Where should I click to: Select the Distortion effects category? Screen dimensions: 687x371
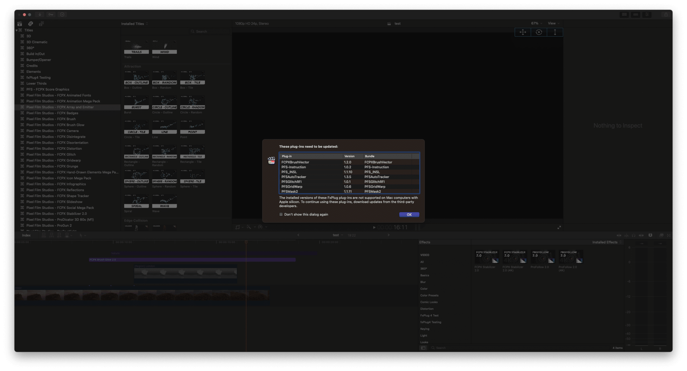(x=427, y=309)
